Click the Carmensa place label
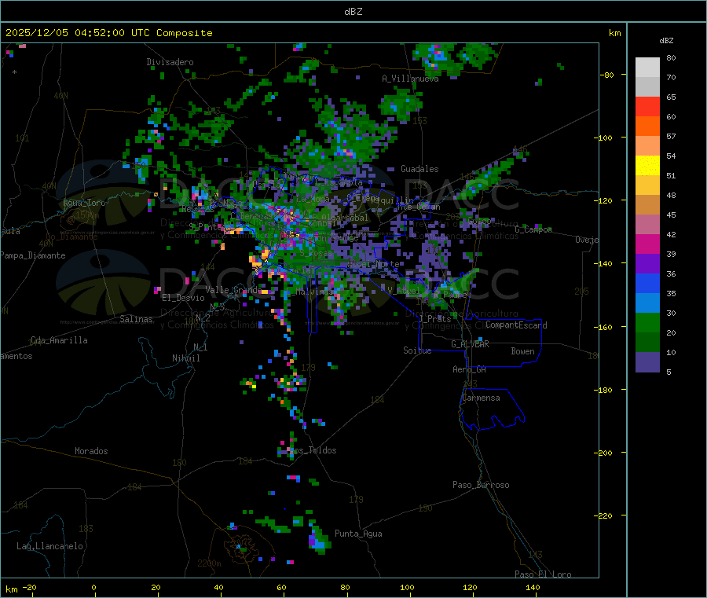 point(481,398)
